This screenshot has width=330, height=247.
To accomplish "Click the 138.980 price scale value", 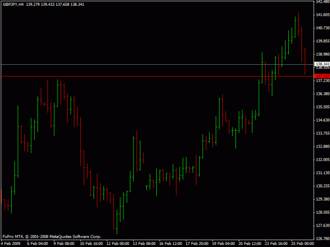I will click(x=323, y=54).
